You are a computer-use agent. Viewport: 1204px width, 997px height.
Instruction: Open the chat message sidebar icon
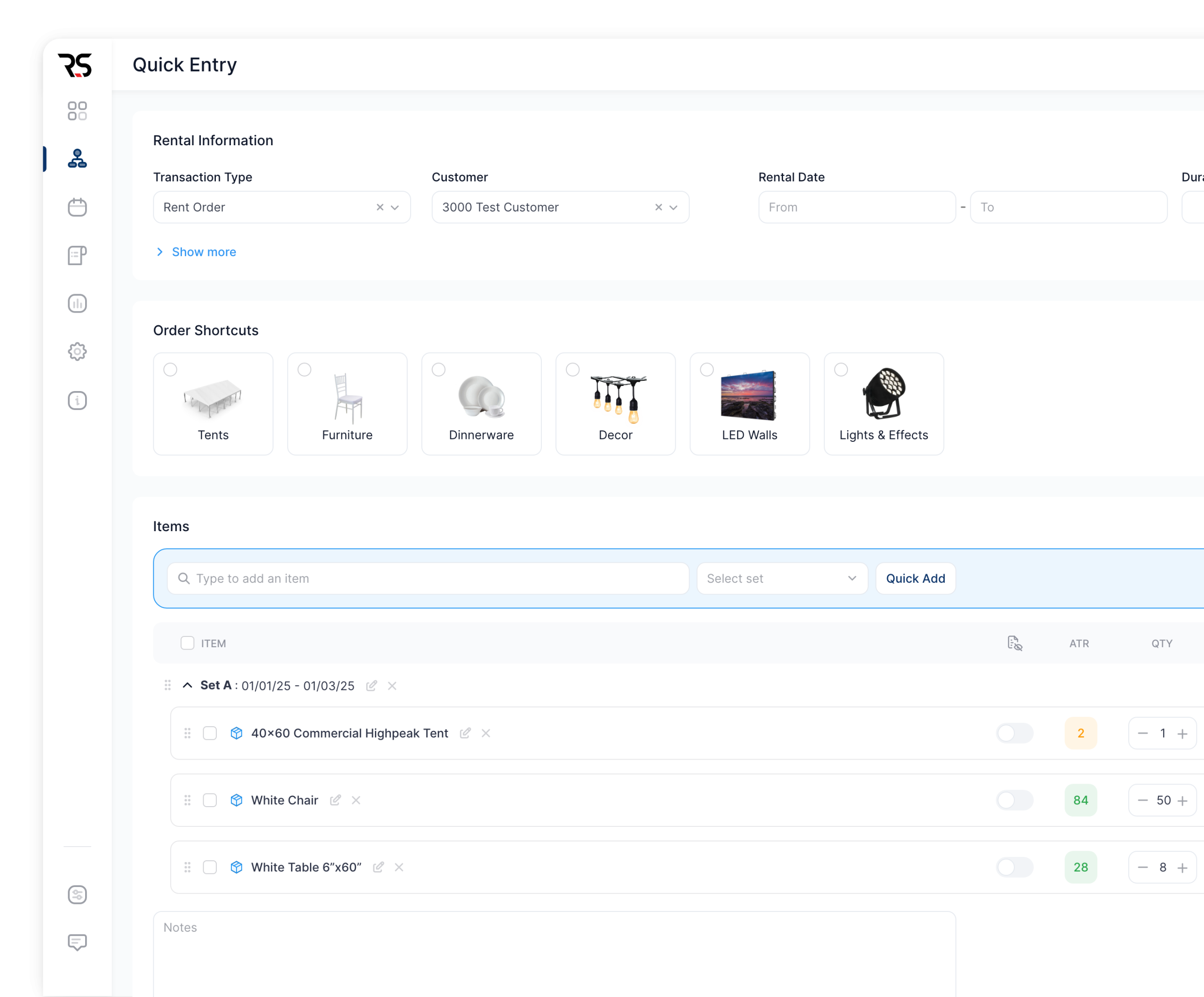click(x=77, y=942)
